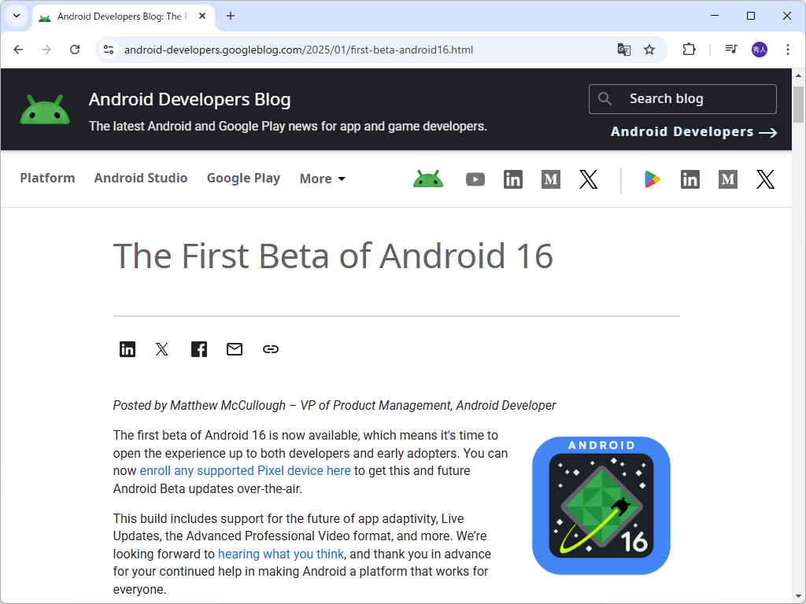Open the browser Extensions puzzle icon

pyautogui.click(x=689, y=50)
